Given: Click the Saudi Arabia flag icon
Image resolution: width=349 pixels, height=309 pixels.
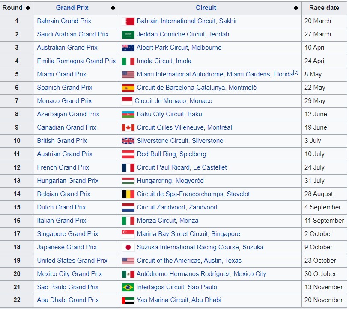Looking at the screenshot, I should click(x=128, y=35).
